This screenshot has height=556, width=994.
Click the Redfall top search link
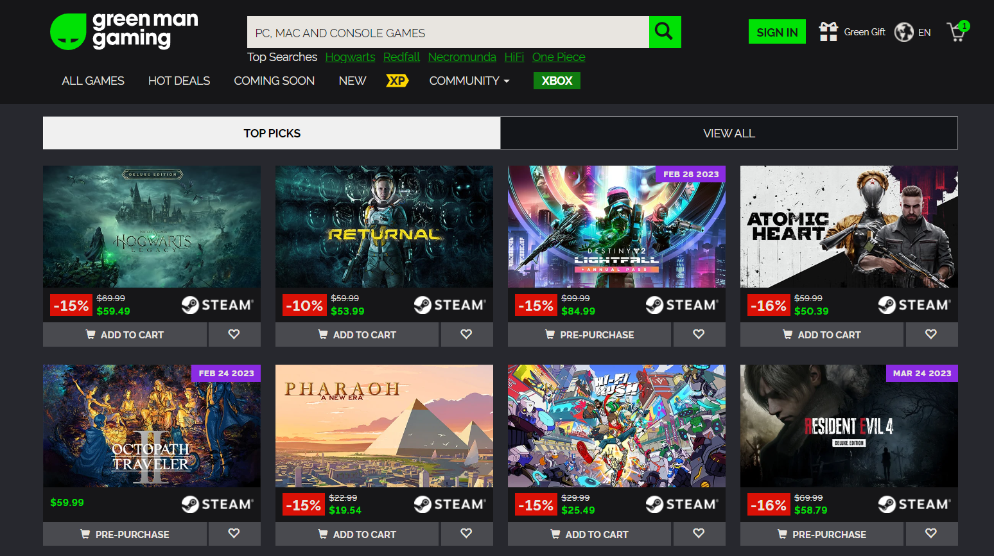pos(401,57)
